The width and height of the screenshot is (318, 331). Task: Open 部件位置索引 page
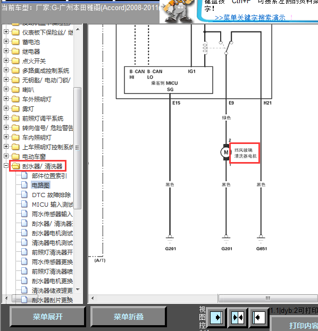click(x=49, y=176)
